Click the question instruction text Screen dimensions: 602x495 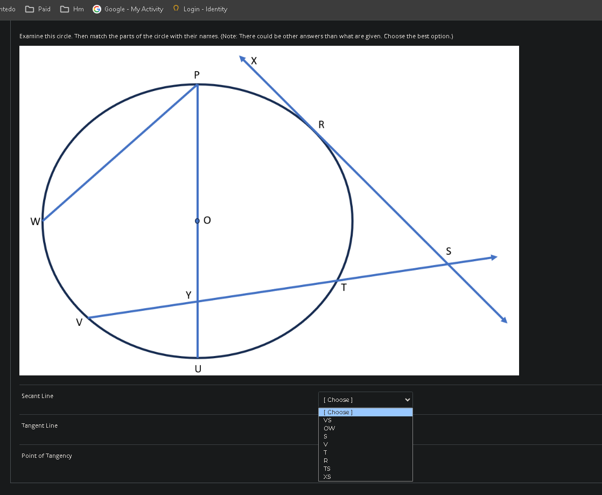click(x=236, y=36)
